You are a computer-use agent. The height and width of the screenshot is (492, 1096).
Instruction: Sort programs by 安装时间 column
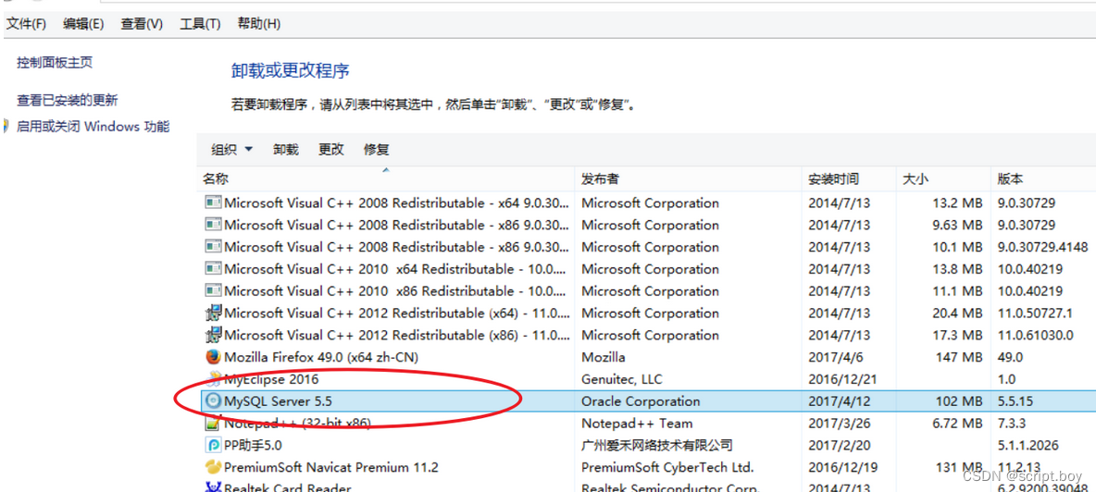click(x=833, y=178)
